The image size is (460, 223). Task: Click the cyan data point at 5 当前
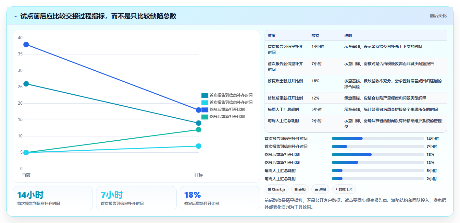[x=26, y=152]
